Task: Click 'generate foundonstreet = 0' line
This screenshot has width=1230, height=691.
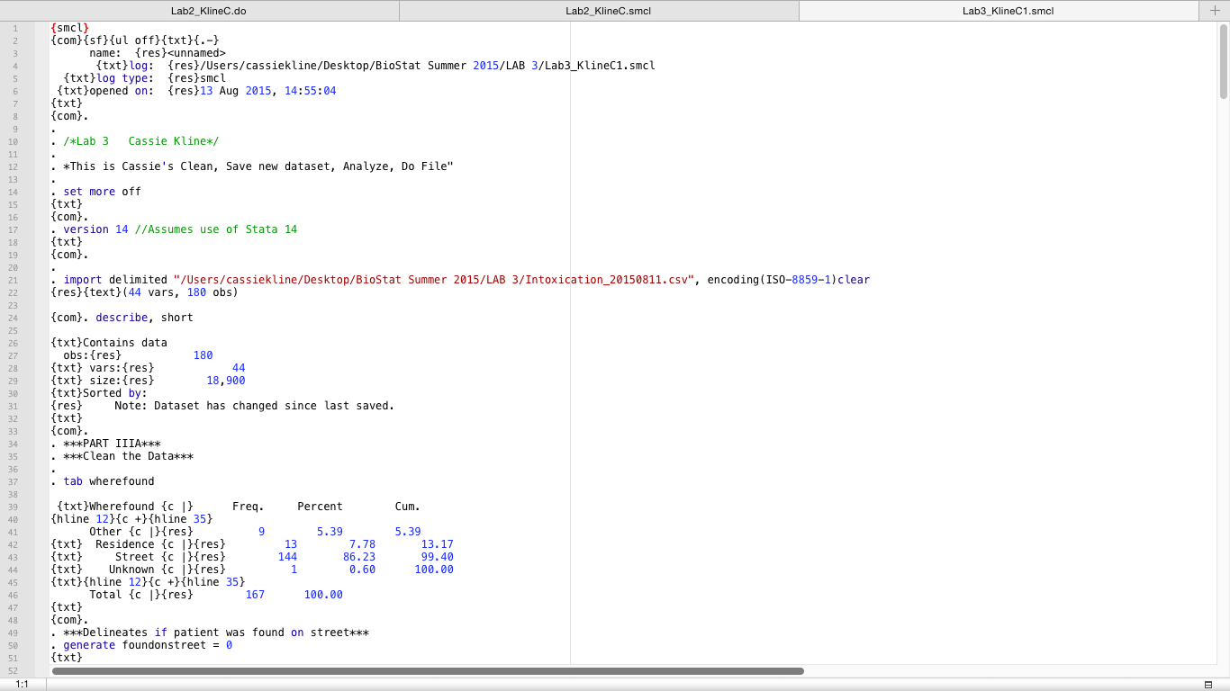Action: (148, 645)
